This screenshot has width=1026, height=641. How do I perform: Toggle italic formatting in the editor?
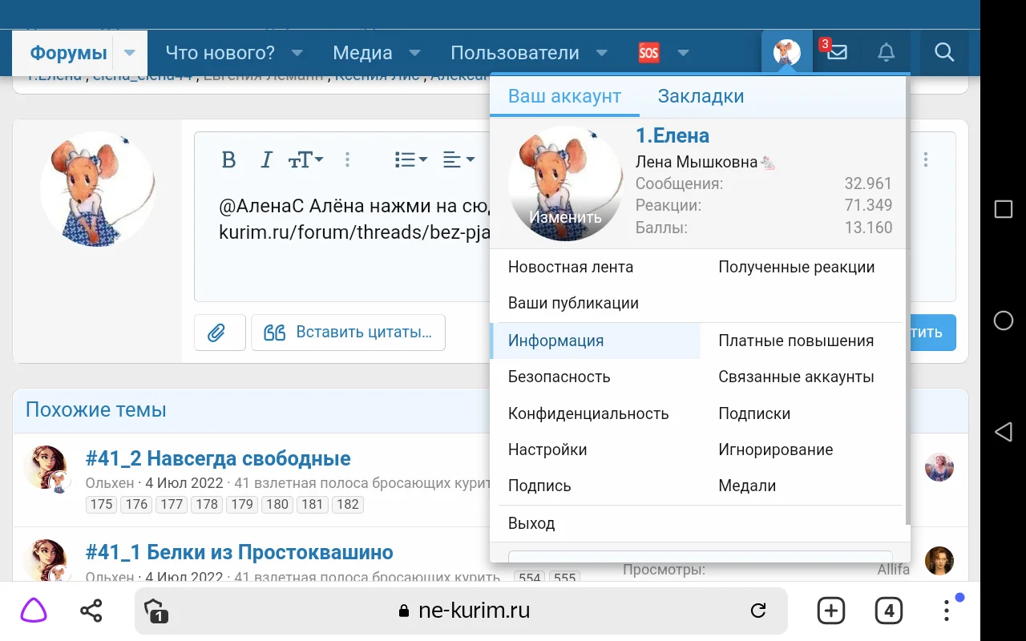point(266,159)
